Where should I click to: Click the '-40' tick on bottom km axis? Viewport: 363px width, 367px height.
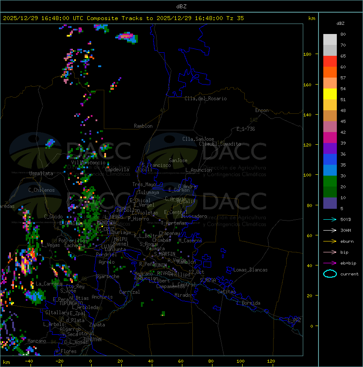[29, 361]
